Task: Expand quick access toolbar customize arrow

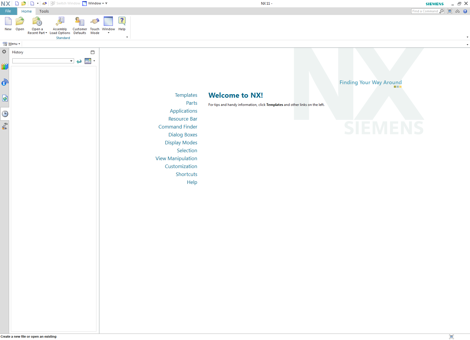Action: (106, 4)
